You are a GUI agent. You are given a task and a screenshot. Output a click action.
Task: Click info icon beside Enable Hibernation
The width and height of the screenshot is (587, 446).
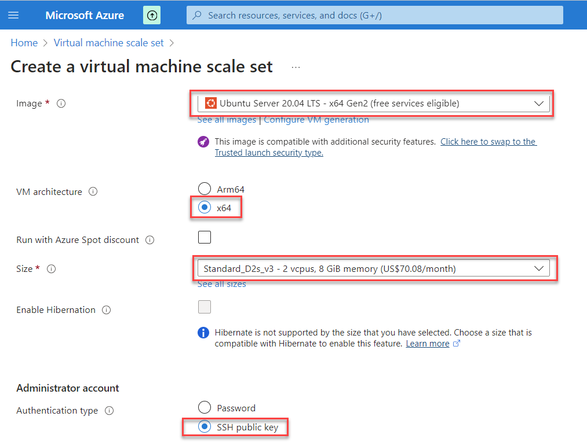tap(106, 310)
